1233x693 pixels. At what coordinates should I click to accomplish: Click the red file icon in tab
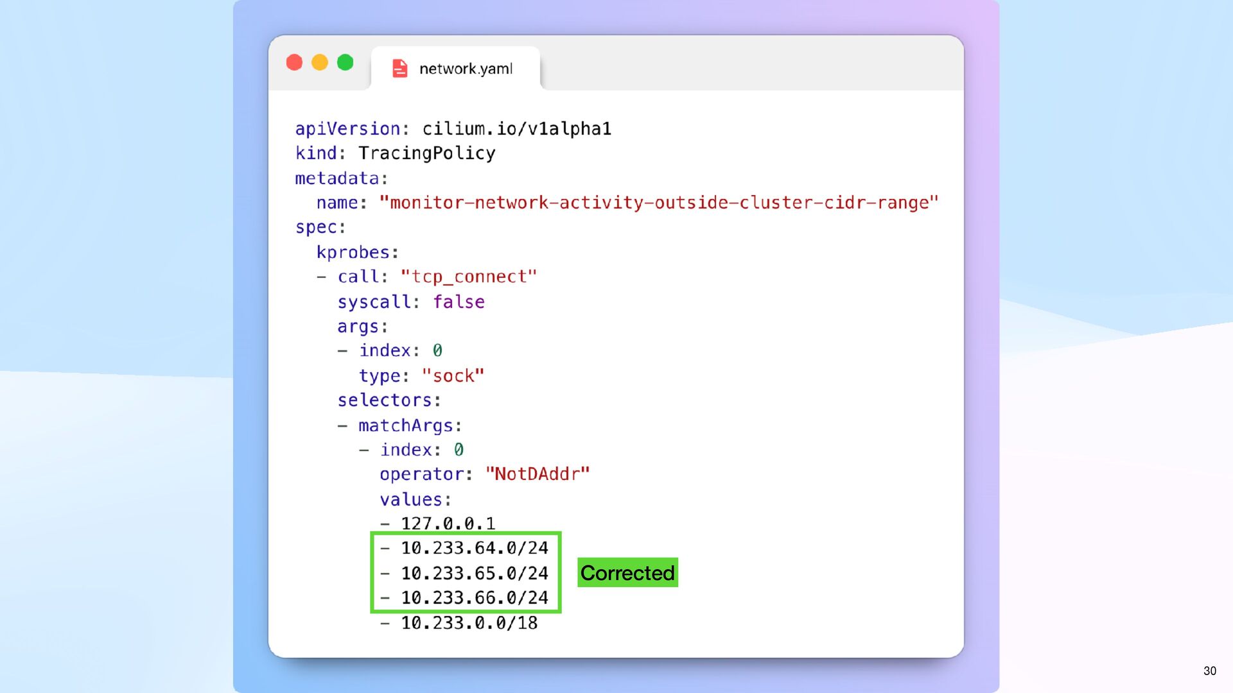click(399, 69)
